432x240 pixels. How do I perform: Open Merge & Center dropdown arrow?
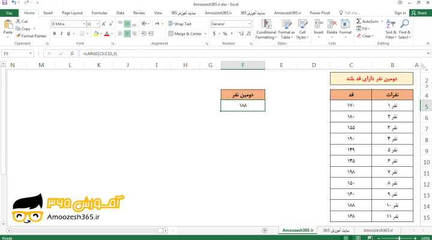[205, 34]
